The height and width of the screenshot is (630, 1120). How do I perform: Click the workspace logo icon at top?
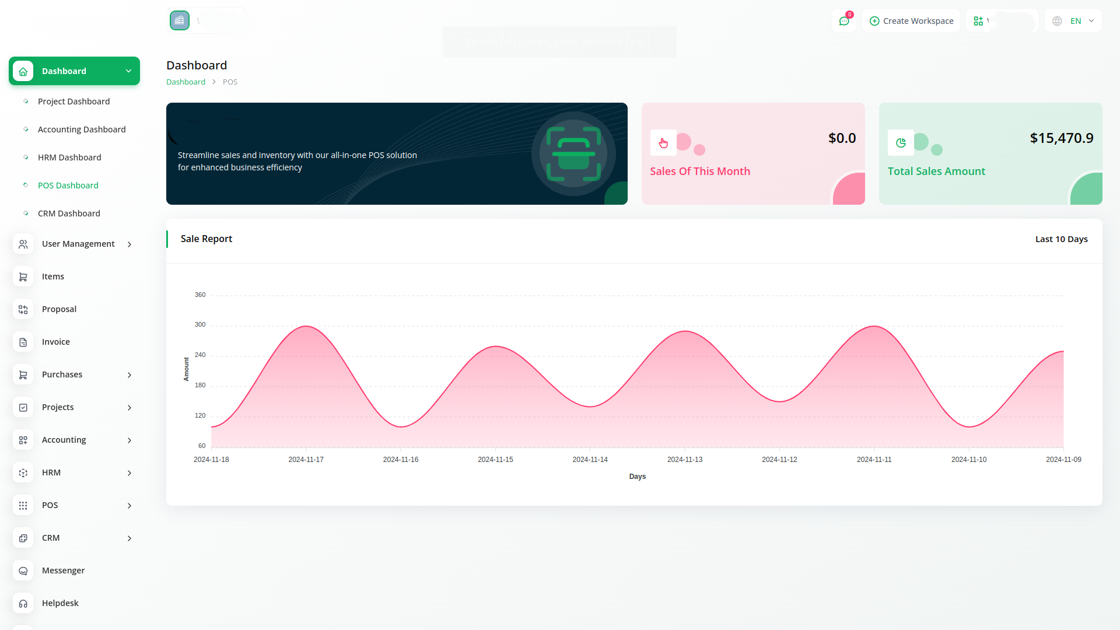point(180,20)
